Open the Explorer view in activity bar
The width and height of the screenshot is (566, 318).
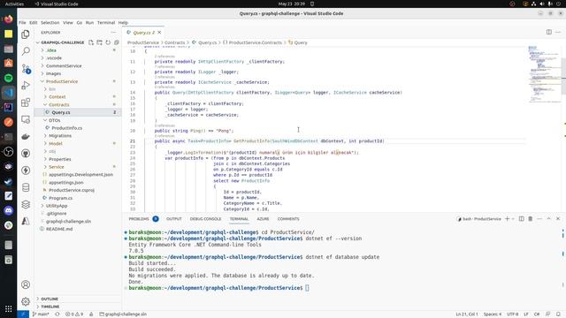pos(26,34)
